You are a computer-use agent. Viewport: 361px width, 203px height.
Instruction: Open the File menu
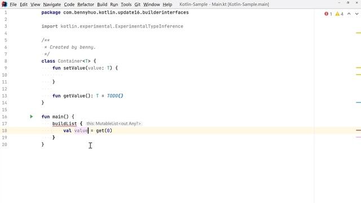(x=13, y=5)
